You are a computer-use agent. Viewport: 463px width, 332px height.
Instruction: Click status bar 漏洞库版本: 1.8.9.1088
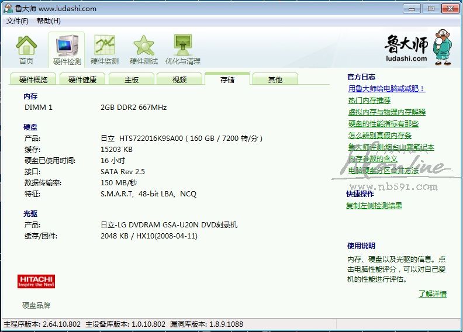tap(206, 324)
